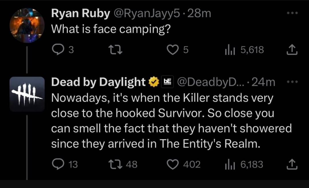Retweet Ryan Ruby's tweet
Screen dimensions: 309x188
[116, 50]
